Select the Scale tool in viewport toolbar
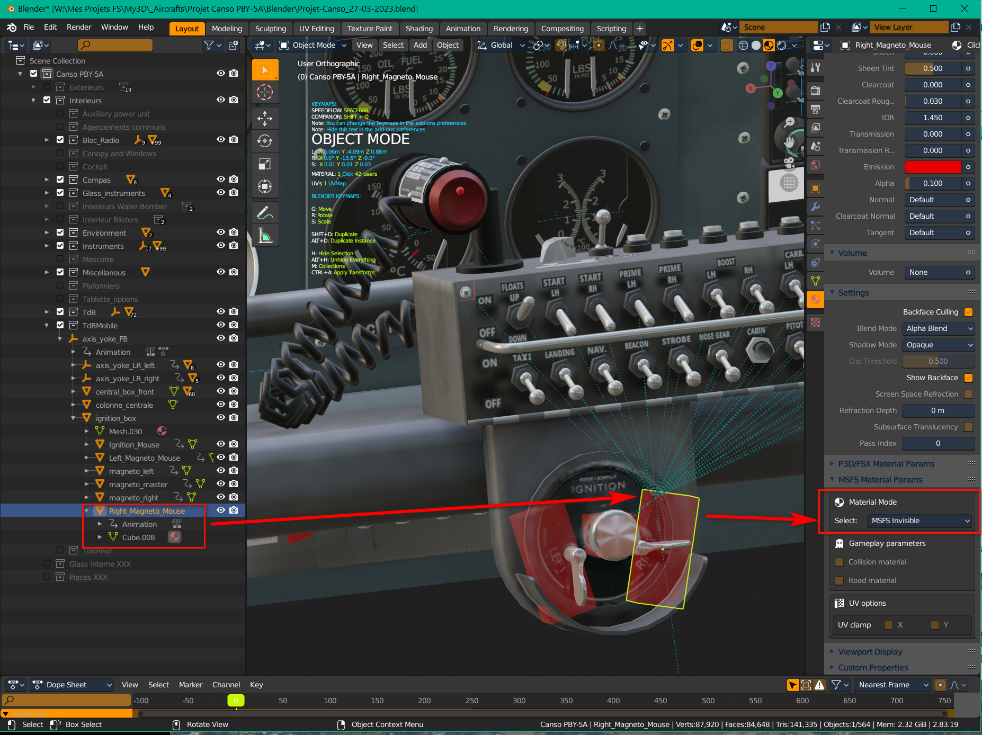Viewport: 982px width, 735px height. 265,164
